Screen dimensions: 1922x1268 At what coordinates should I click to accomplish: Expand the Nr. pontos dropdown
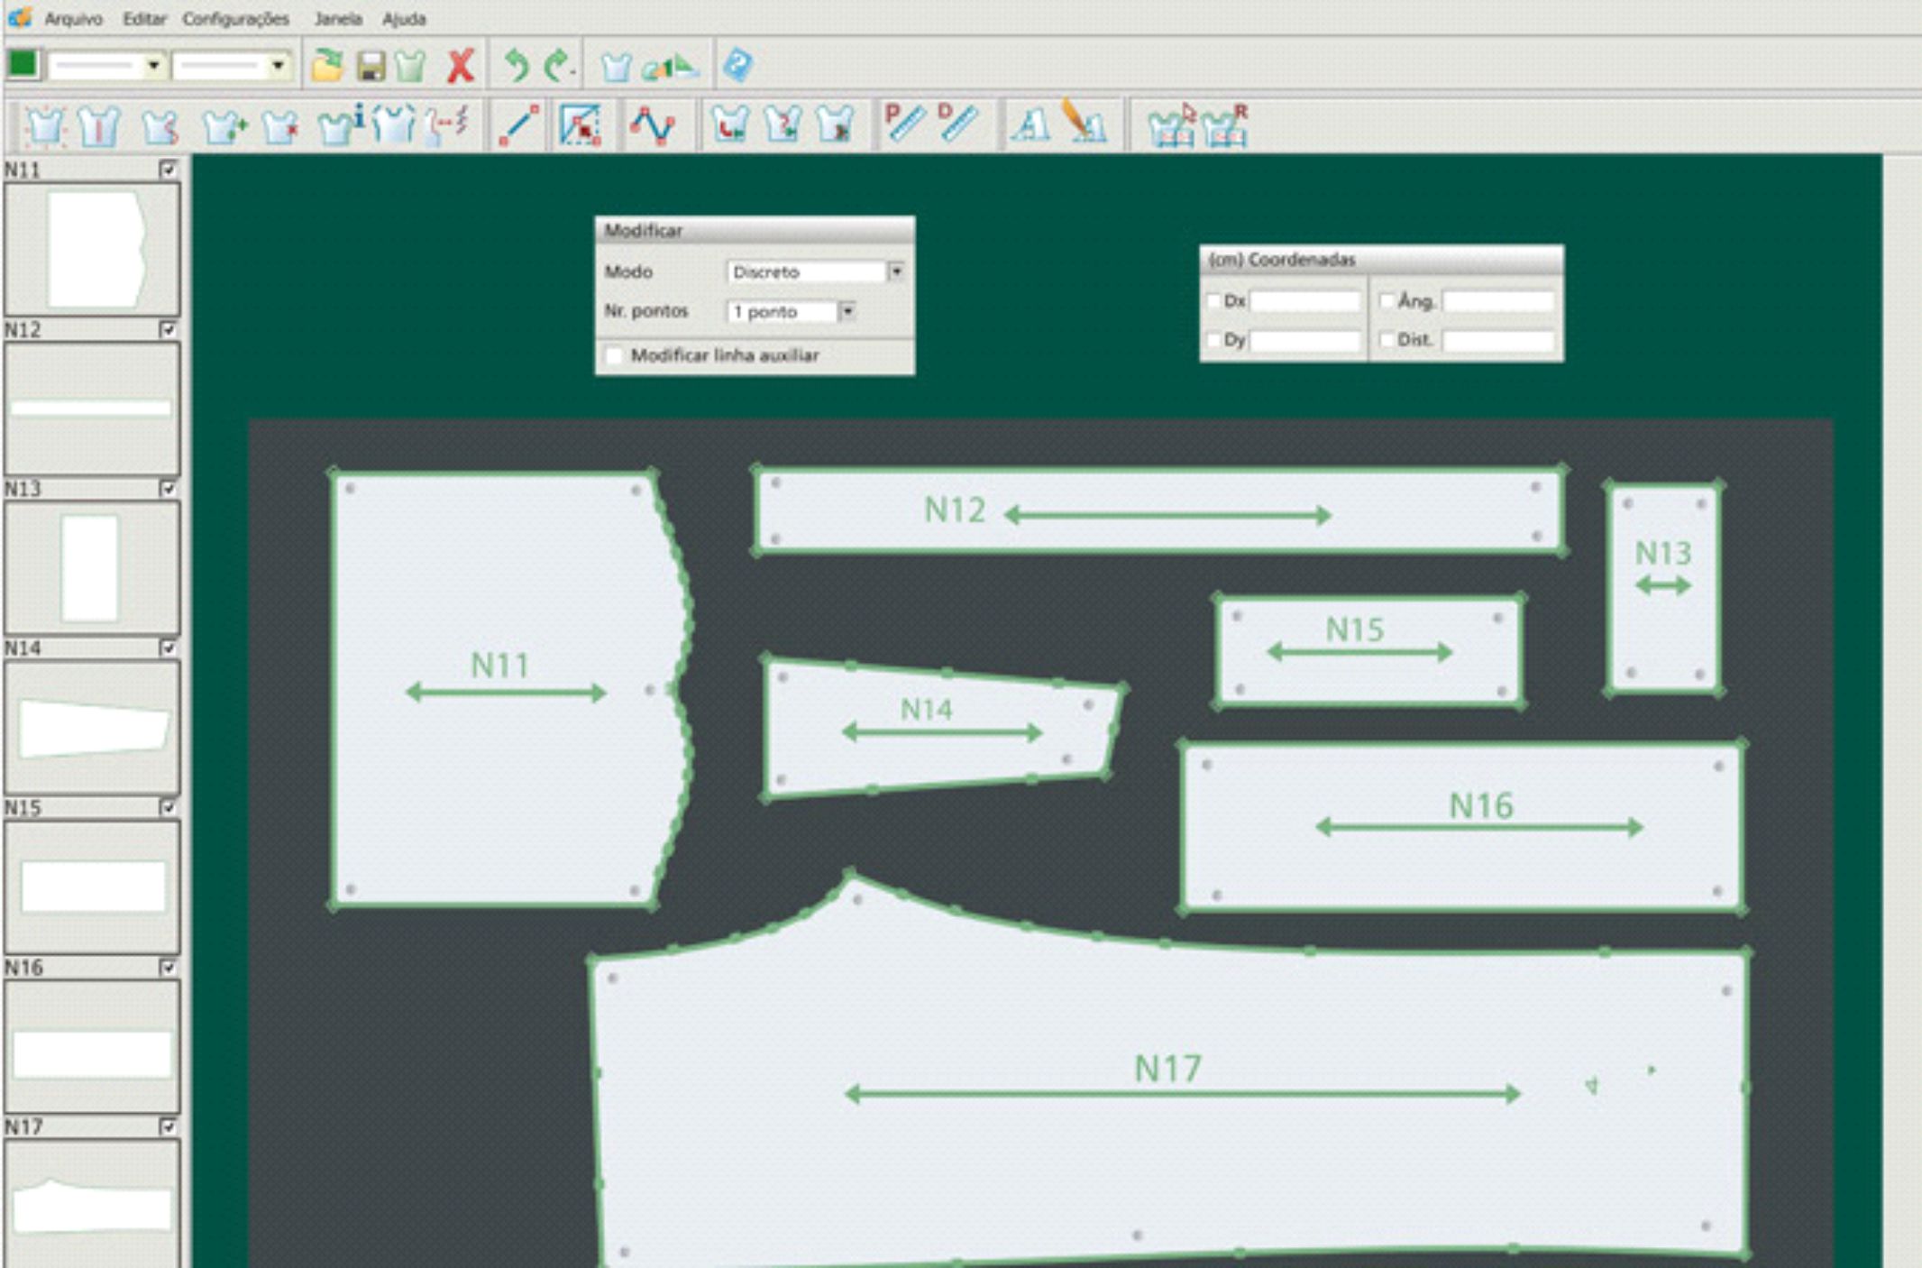847,311
